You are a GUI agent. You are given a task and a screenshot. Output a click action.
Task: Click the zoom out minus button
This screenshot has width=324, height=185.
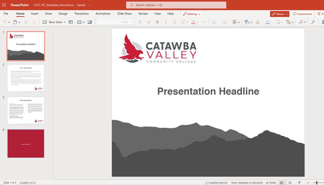pyautogui.click(x=308, y=183)
